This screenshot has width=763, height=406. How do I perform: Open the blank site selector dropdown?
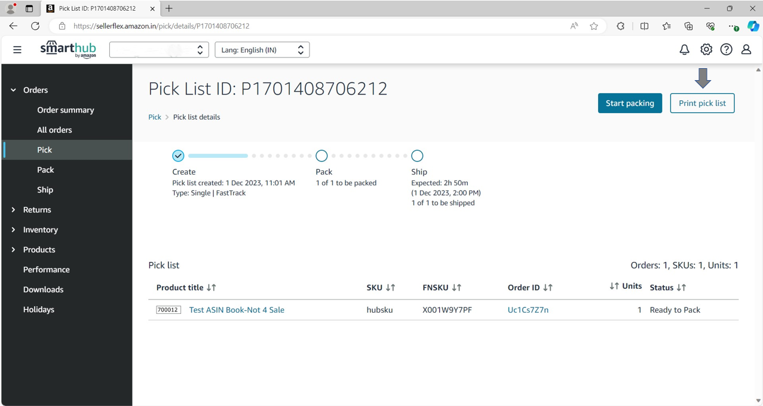click(x=159, y=50)
